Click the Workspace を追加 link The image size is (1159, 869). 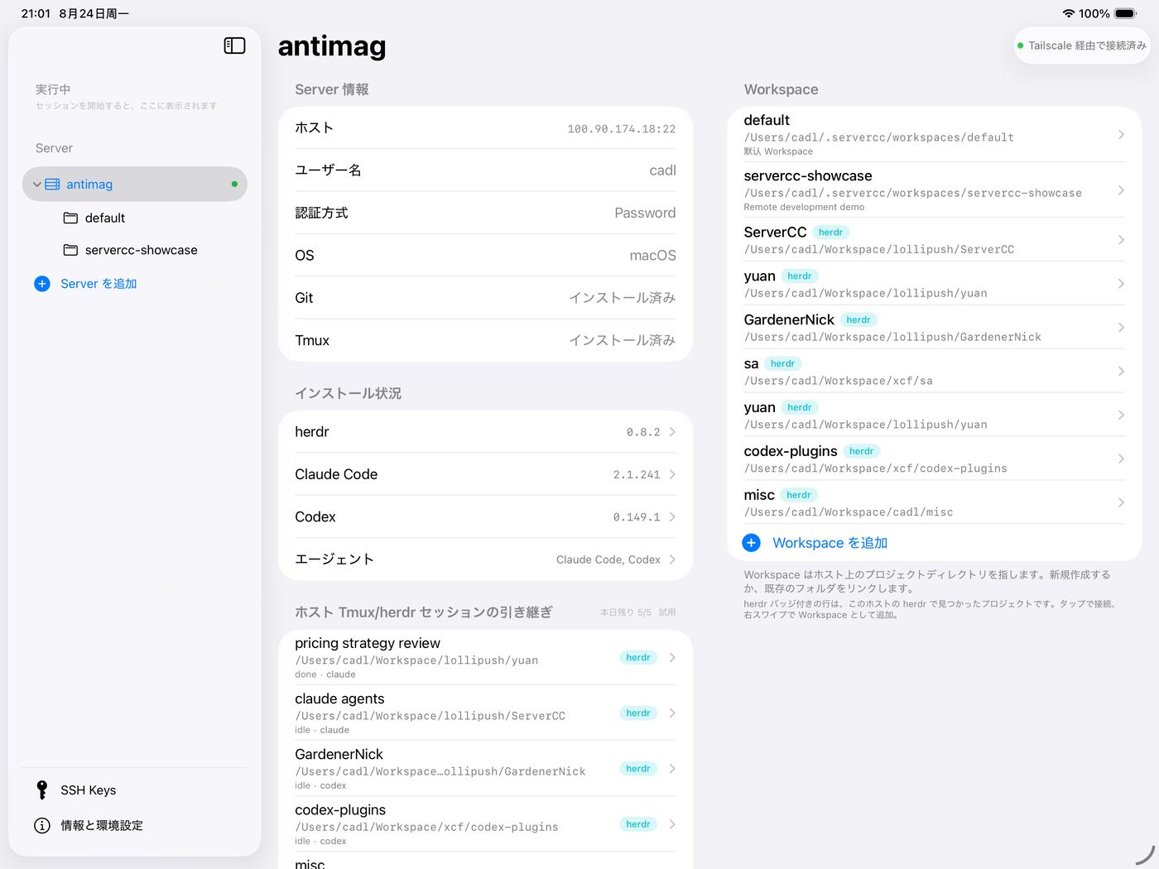coord(830,543)
